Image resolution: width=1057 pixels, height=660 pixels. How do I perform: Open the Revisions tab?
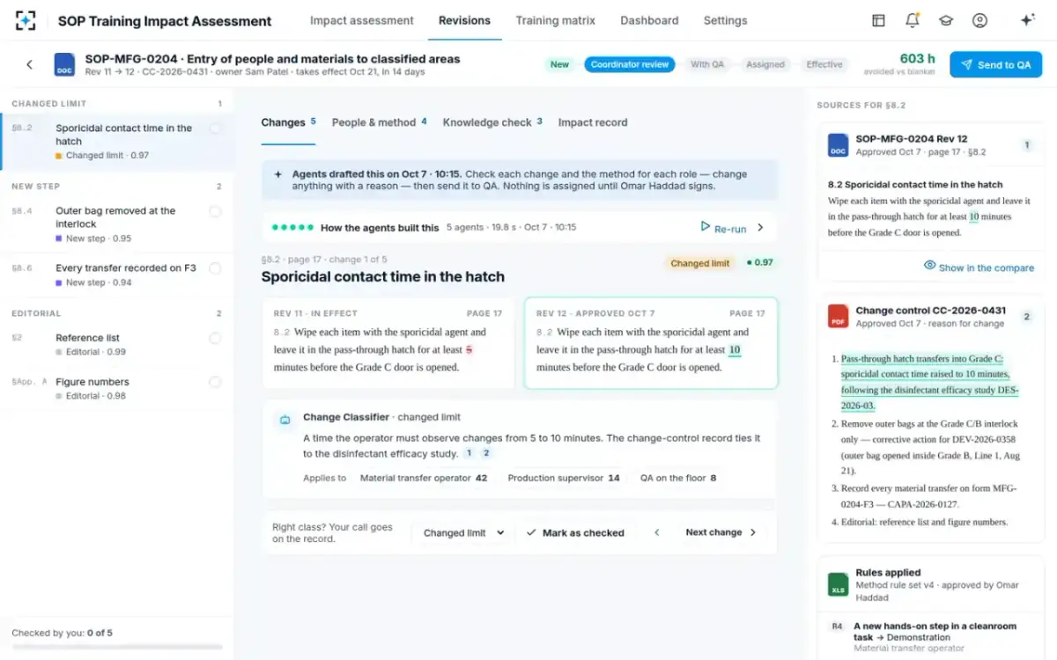(x=465, y=20)
